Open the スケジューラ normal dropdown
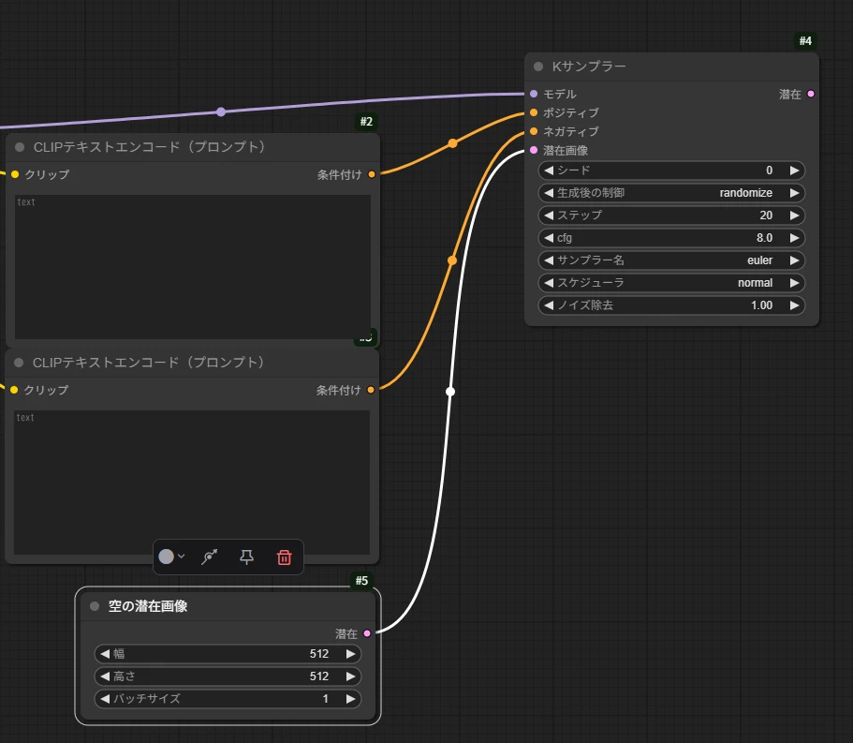The height and width of the screenshot is (743, 853). [671, 283]
